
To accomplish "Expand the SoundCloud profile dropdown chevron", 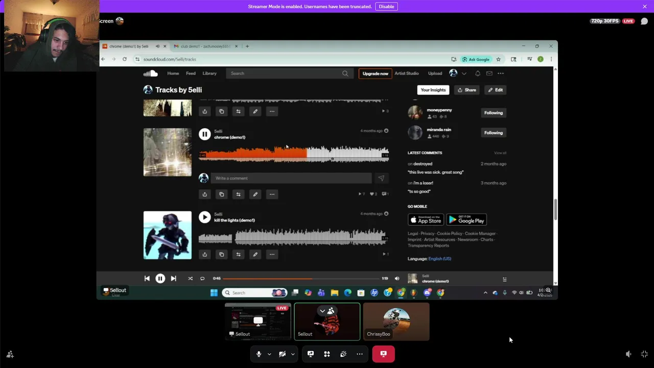I will pyautogui.click(x=464, y=74).
